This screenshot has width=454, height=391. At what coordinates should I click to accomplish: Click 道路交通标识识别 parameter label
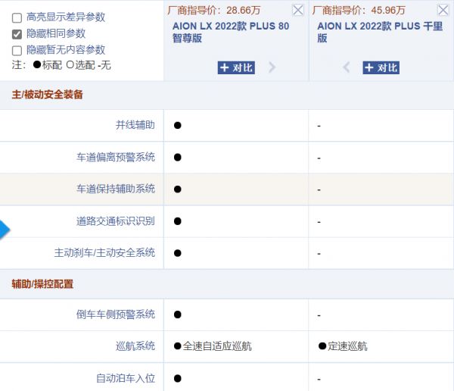115,221
